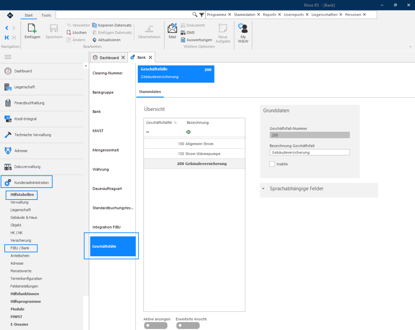Go to previous record arrow
Screen dimensions: 415x330
coord(7,28)
